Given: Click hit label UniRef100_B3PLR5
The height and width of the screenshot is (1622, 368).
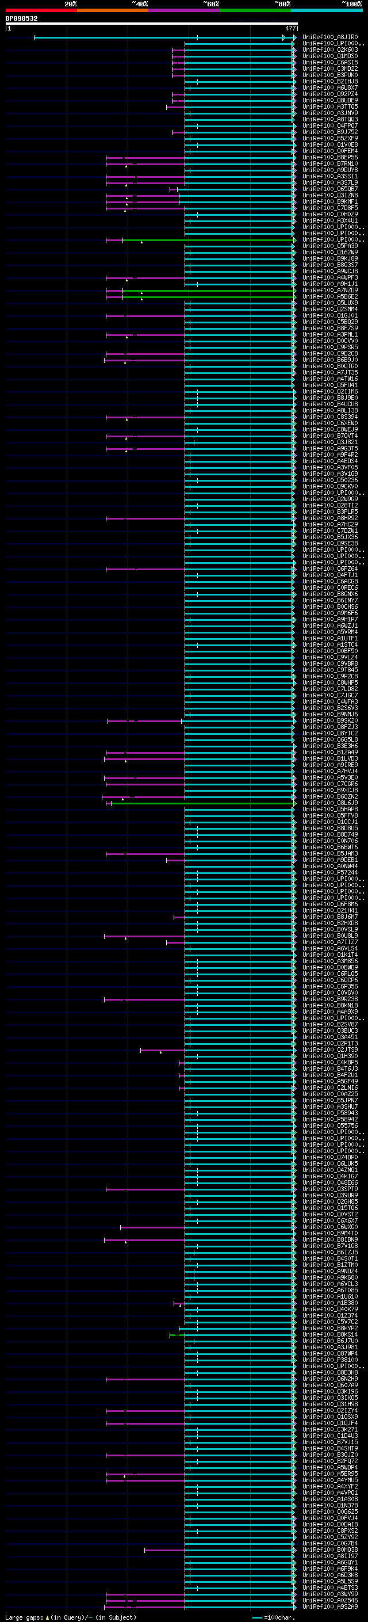Looking at the screenshot, I should (x=329, y=512).
